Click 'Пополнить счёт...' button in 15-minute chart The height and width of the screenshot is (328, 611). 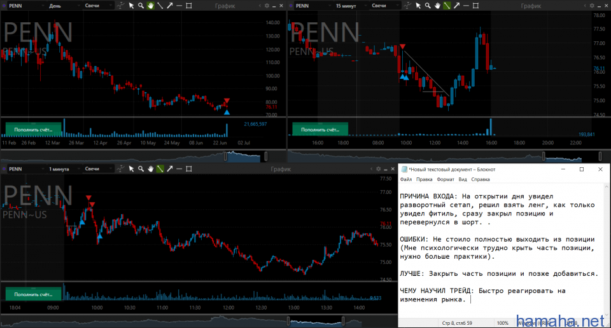[320, 130]
